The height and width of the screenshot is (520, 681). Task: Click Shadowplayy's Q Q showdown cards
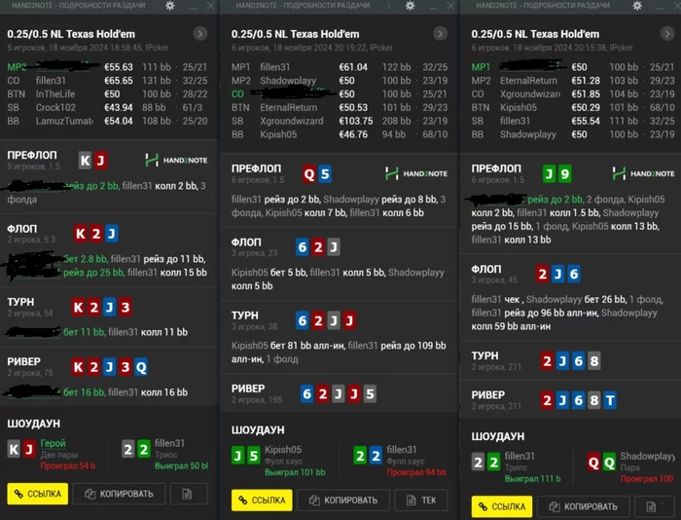[x=601, y=463]
